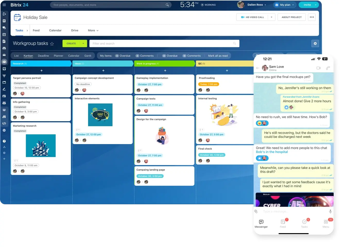Toggle the My items Comments filter
This screenshot has height=247, width=346.
point(145,56)
